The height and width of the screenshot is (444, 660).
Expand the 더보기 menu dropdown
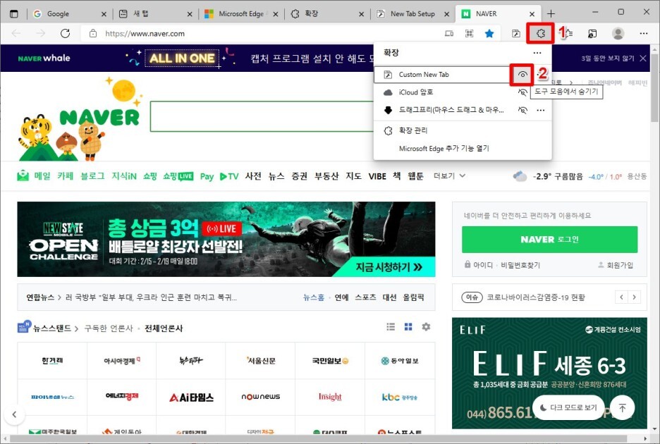450,176
